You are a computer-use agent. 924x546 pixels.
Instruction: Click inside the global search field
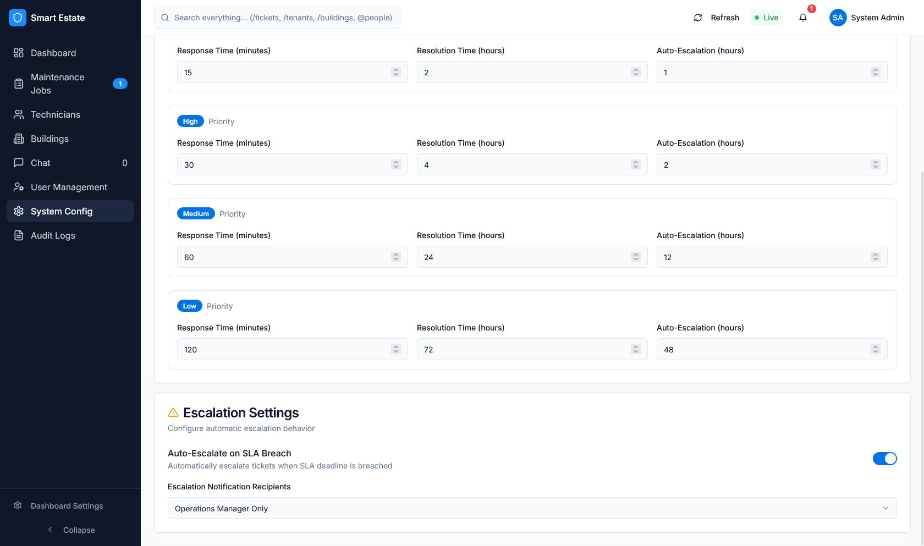click(x=277, y=17)
